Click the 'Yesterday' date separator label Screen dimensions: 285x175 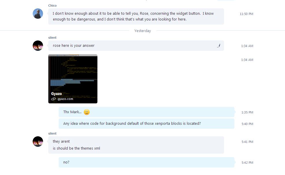(142, 31)
